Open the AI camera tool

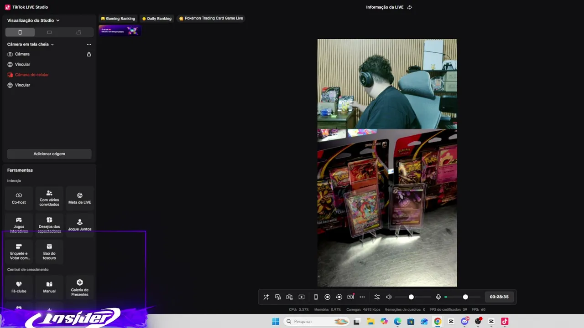click(289, 297)
